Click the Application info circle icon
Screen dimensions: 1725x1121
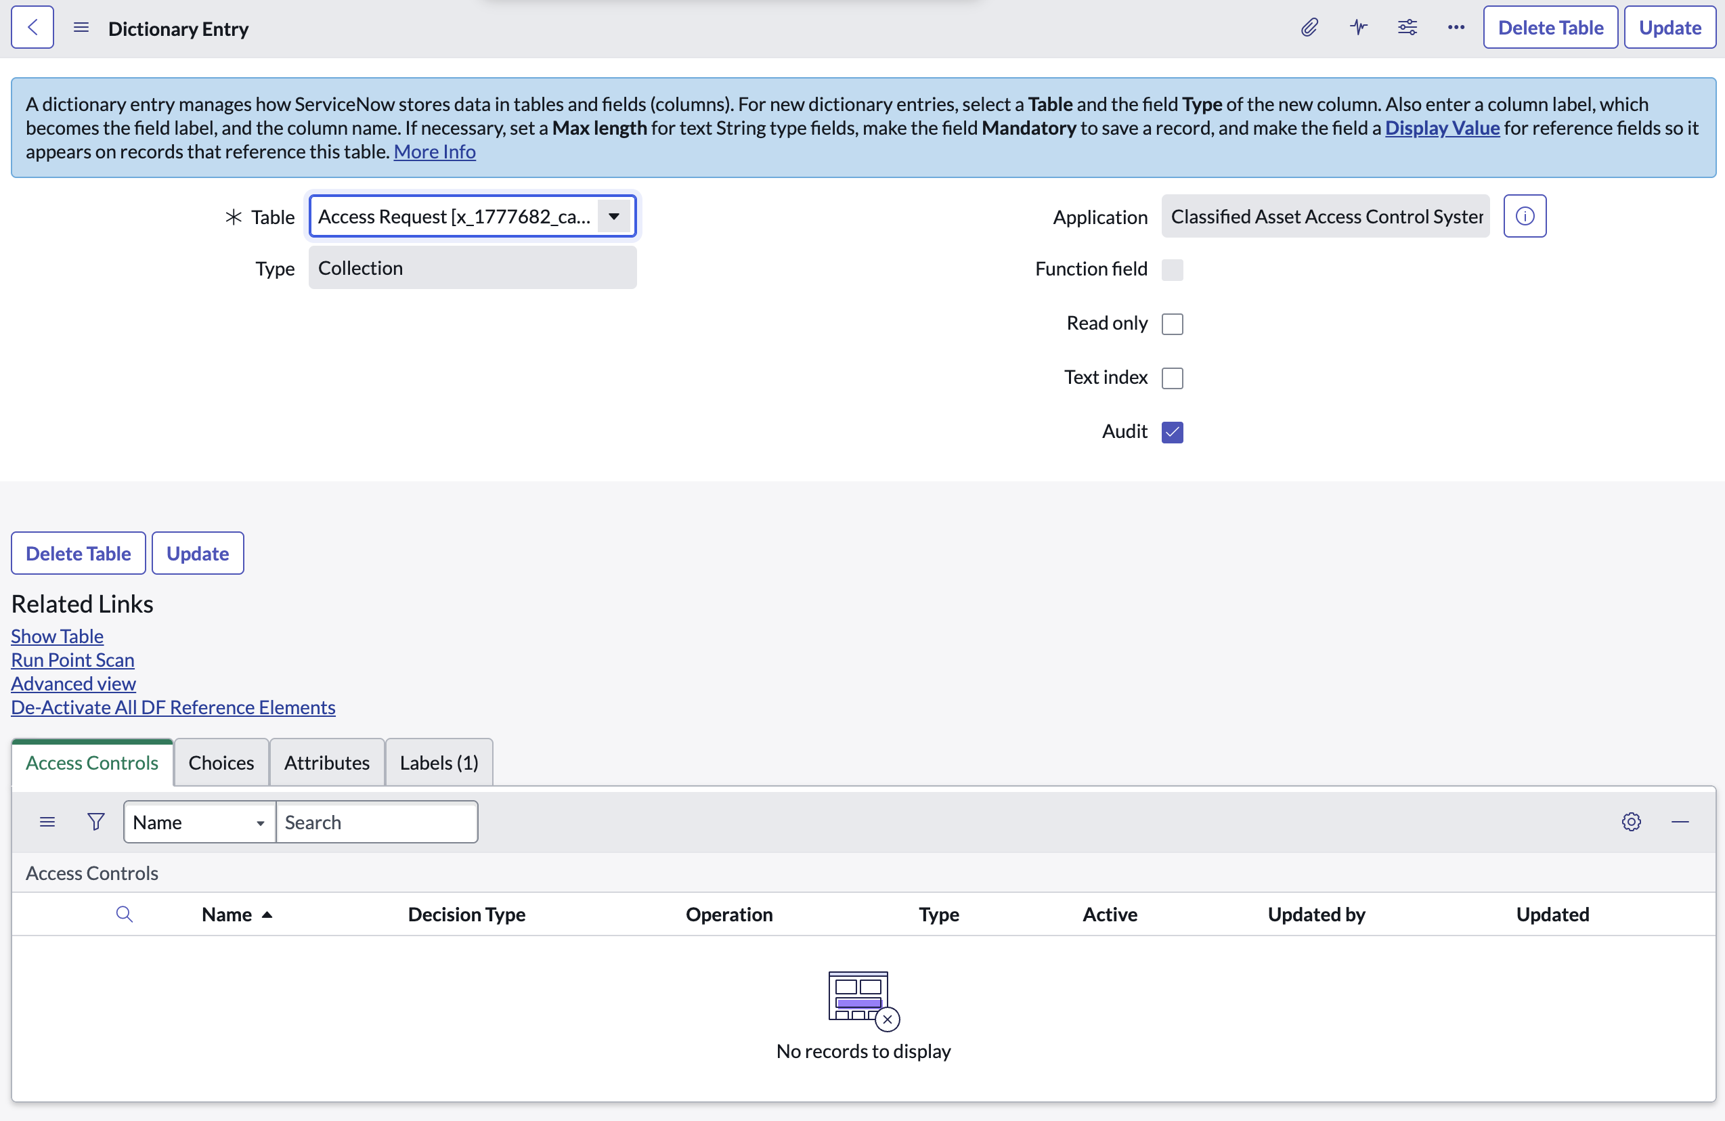tap(1524, 215)
